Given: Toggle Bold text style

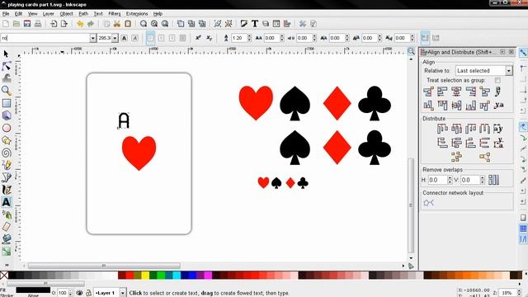Looking at the screenshot, I should click(x=125, y=38).
